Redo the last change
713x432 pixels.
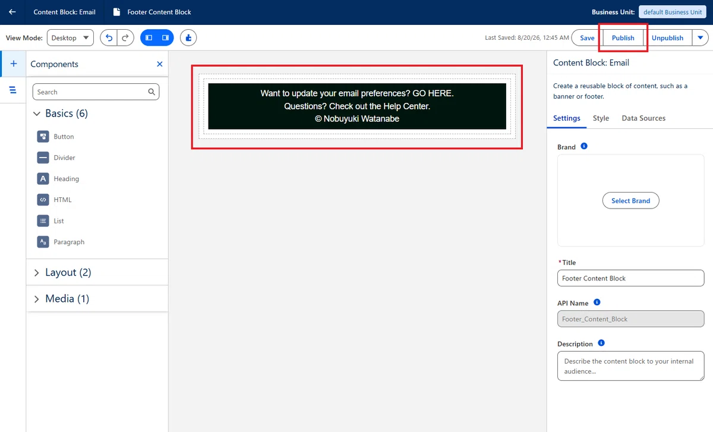[x=125, y=37]
